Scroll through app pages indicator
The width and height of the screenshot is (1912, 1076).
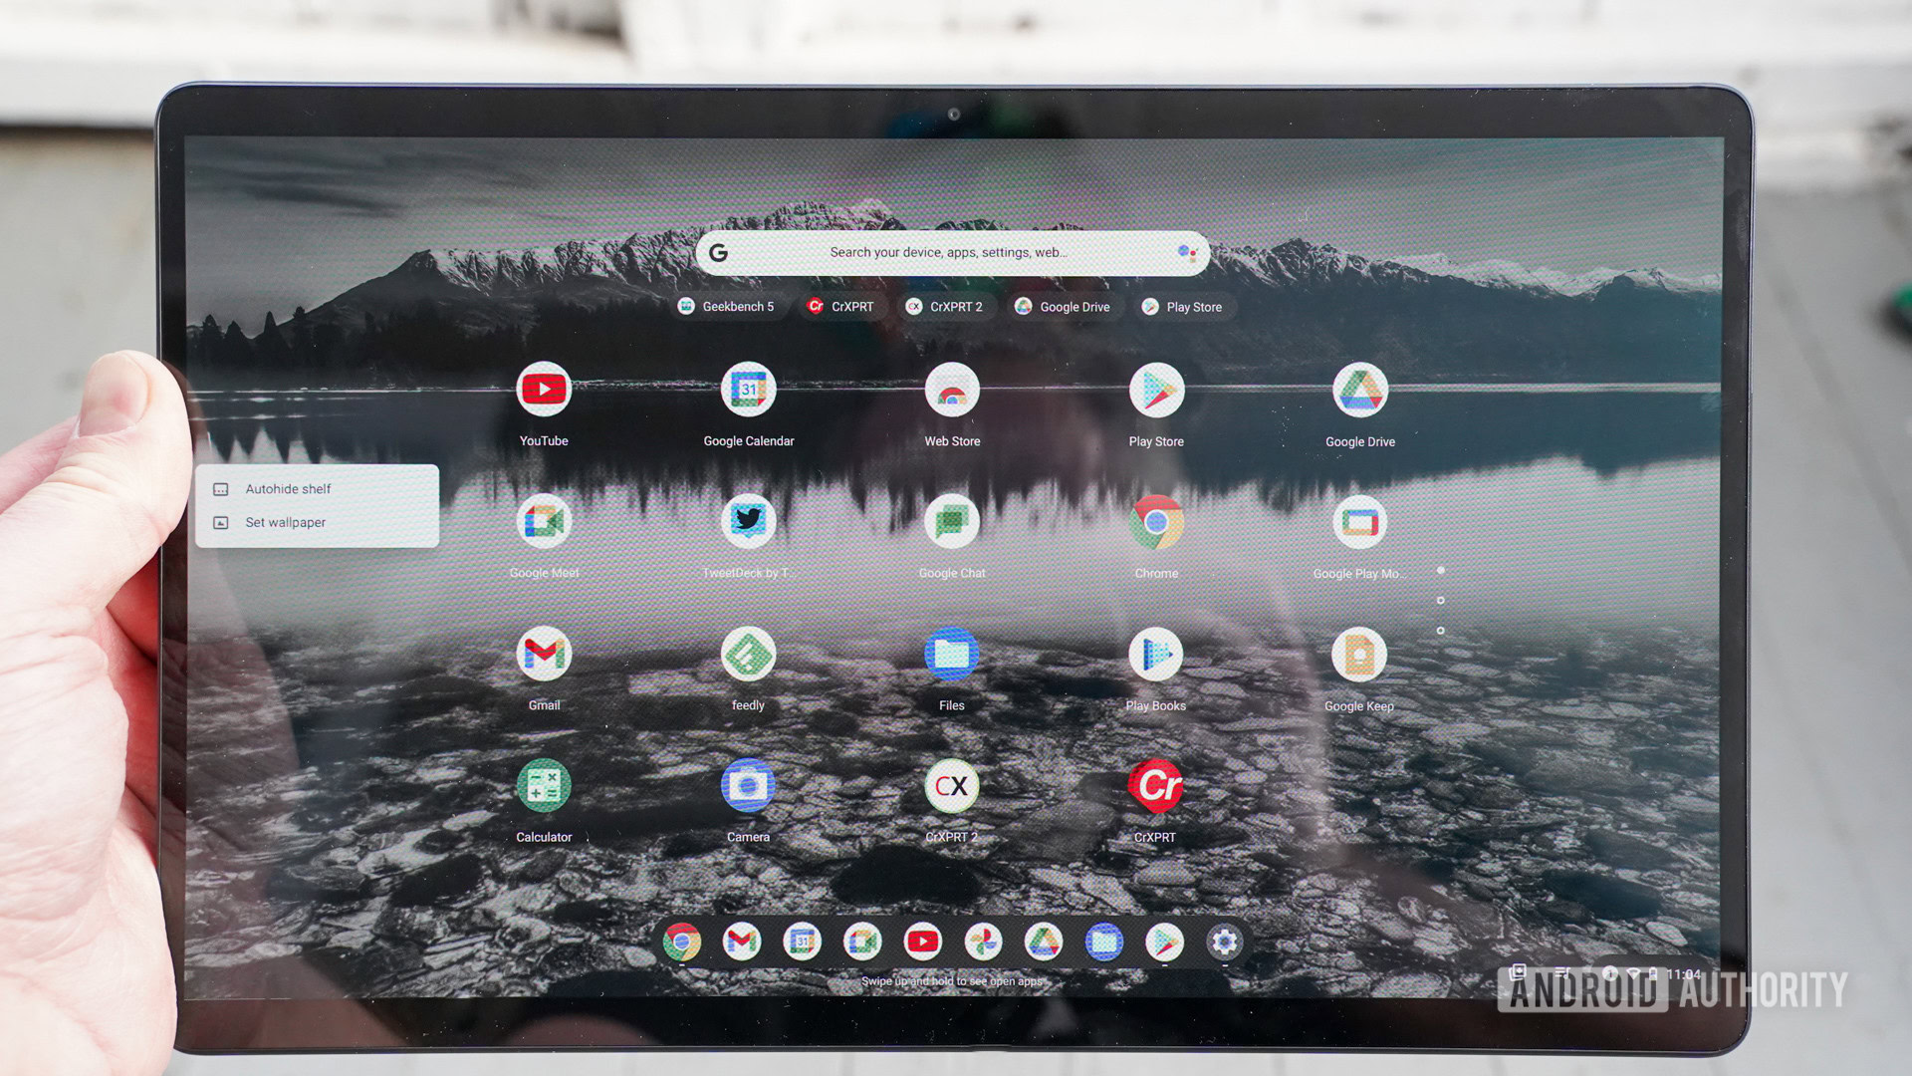[1439, 601]
